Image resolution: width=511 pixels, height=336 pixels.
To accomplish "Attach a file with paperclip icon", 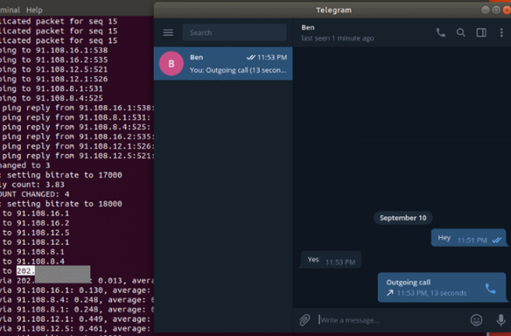I will pyautogui.click(x=305, y=320).
